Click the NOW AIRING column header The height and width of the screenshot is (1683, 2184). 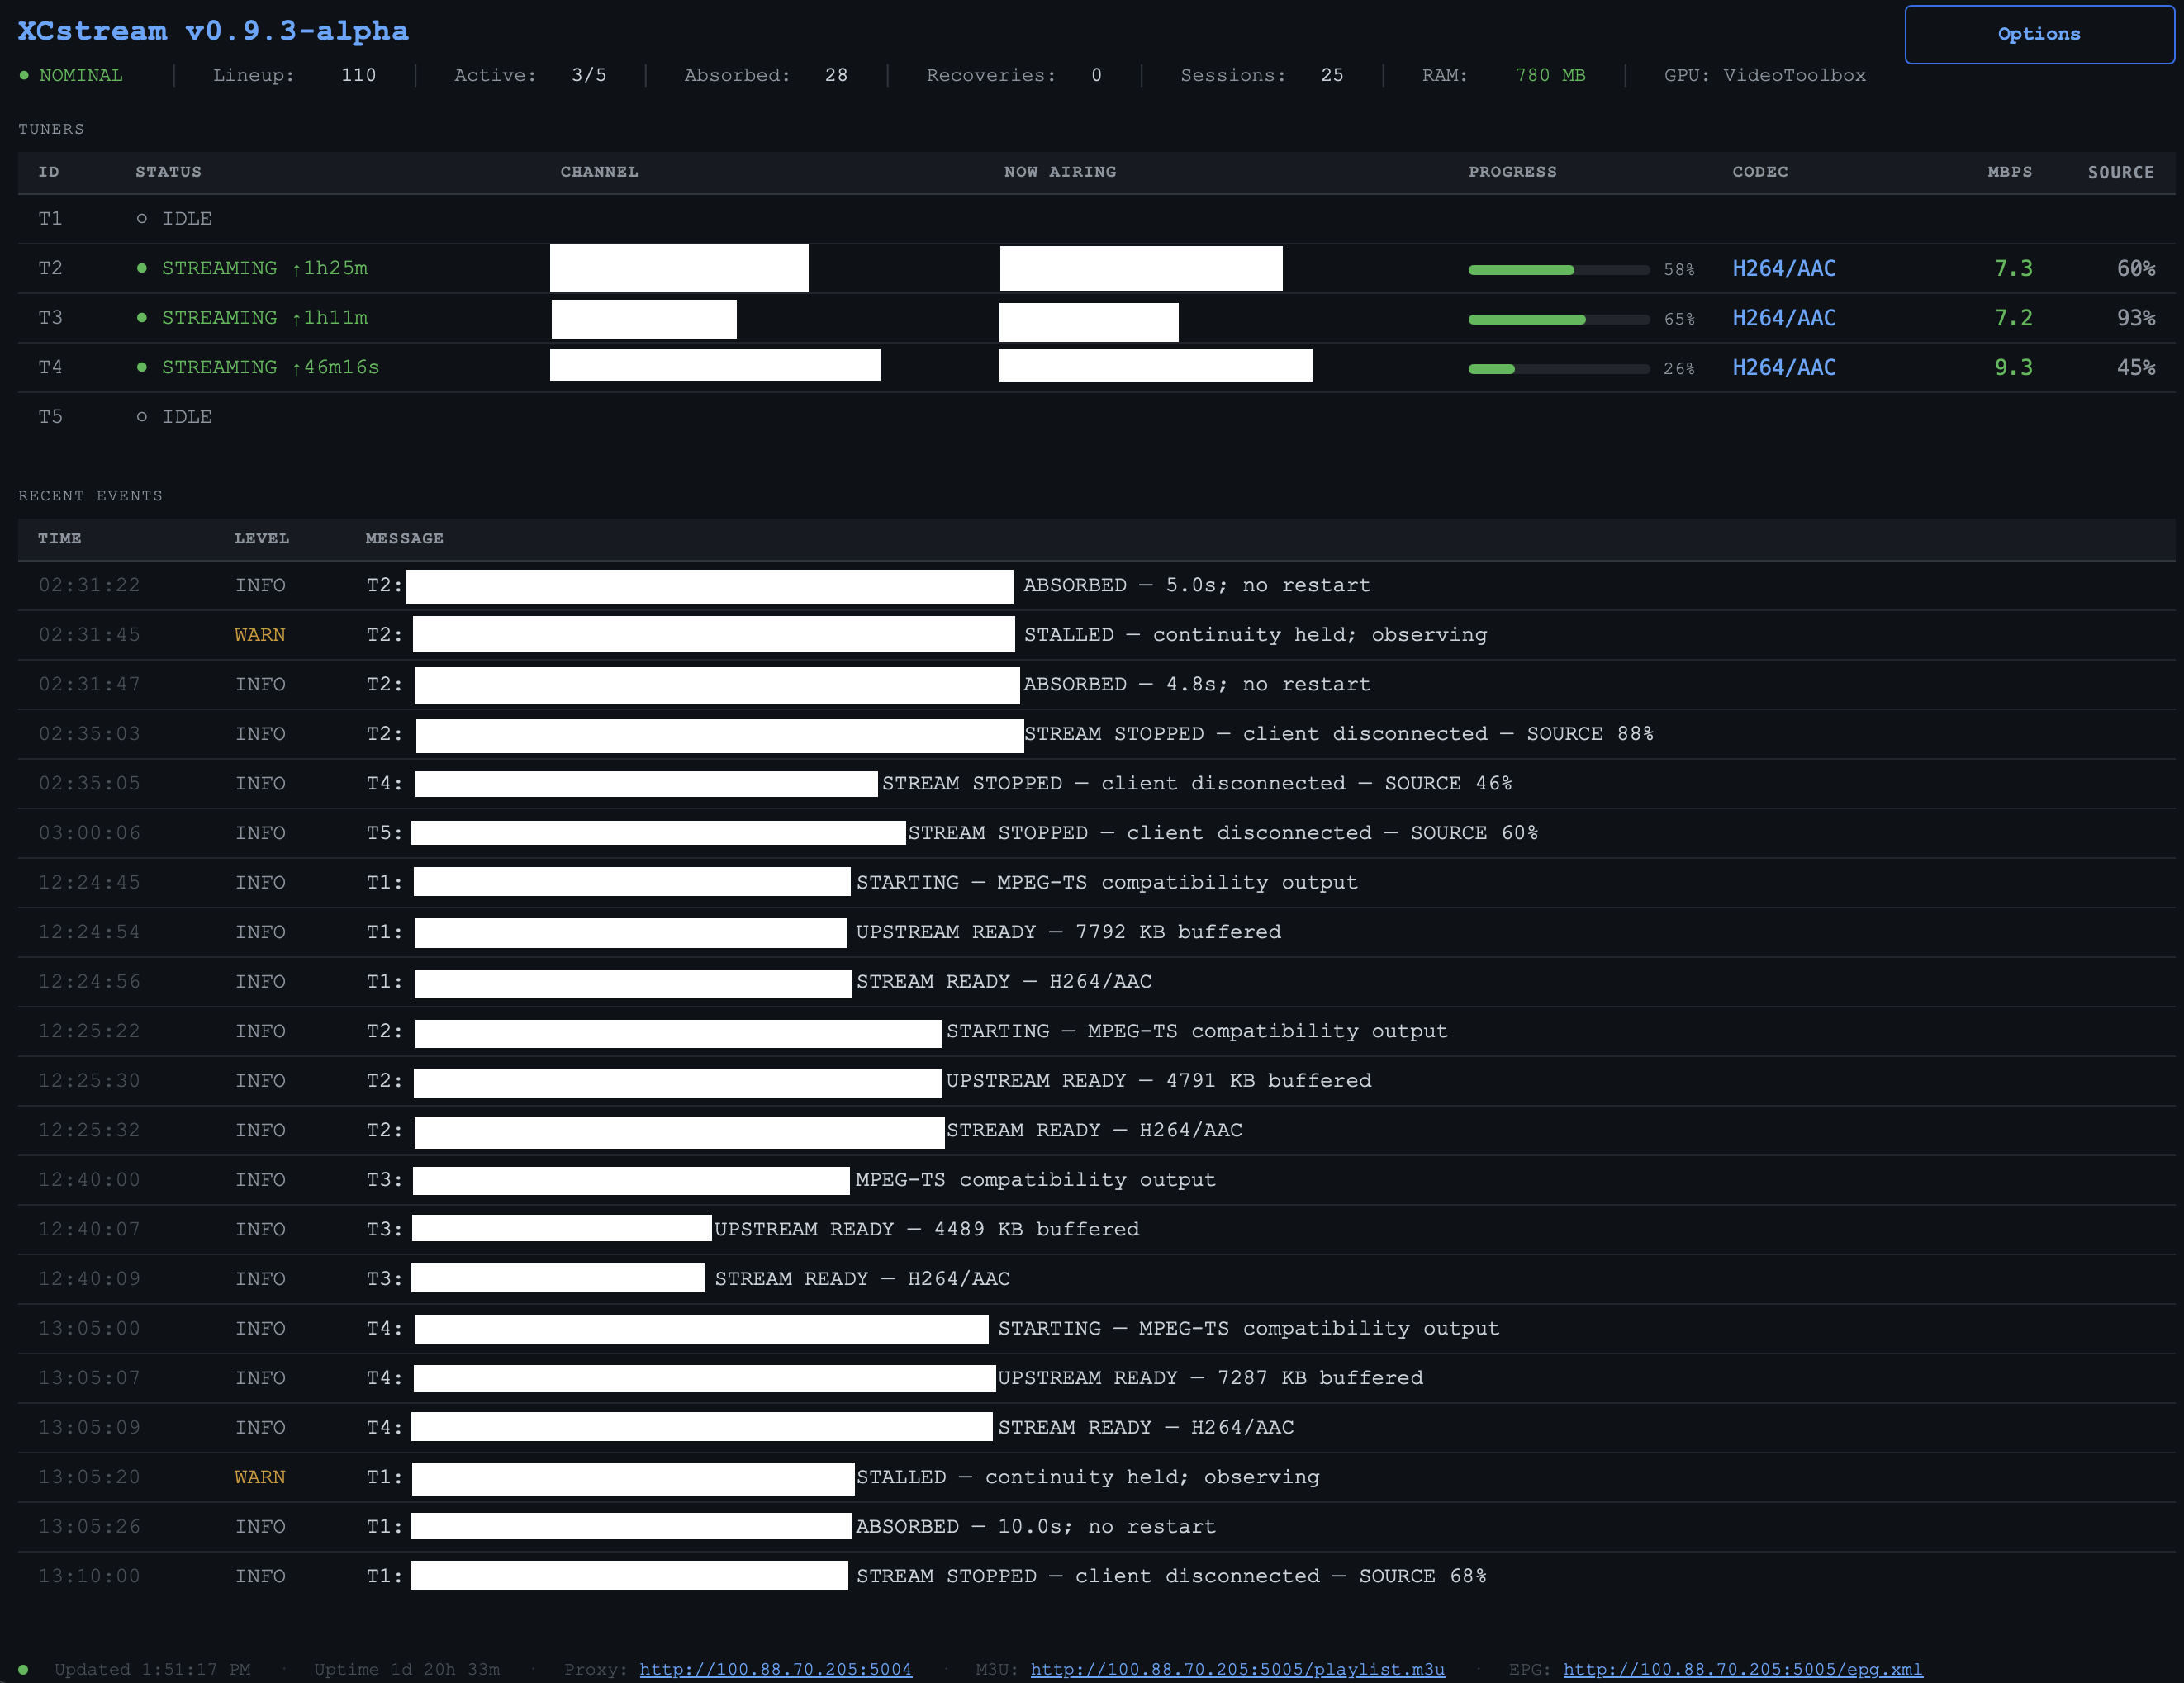(x=1060, y=172)
